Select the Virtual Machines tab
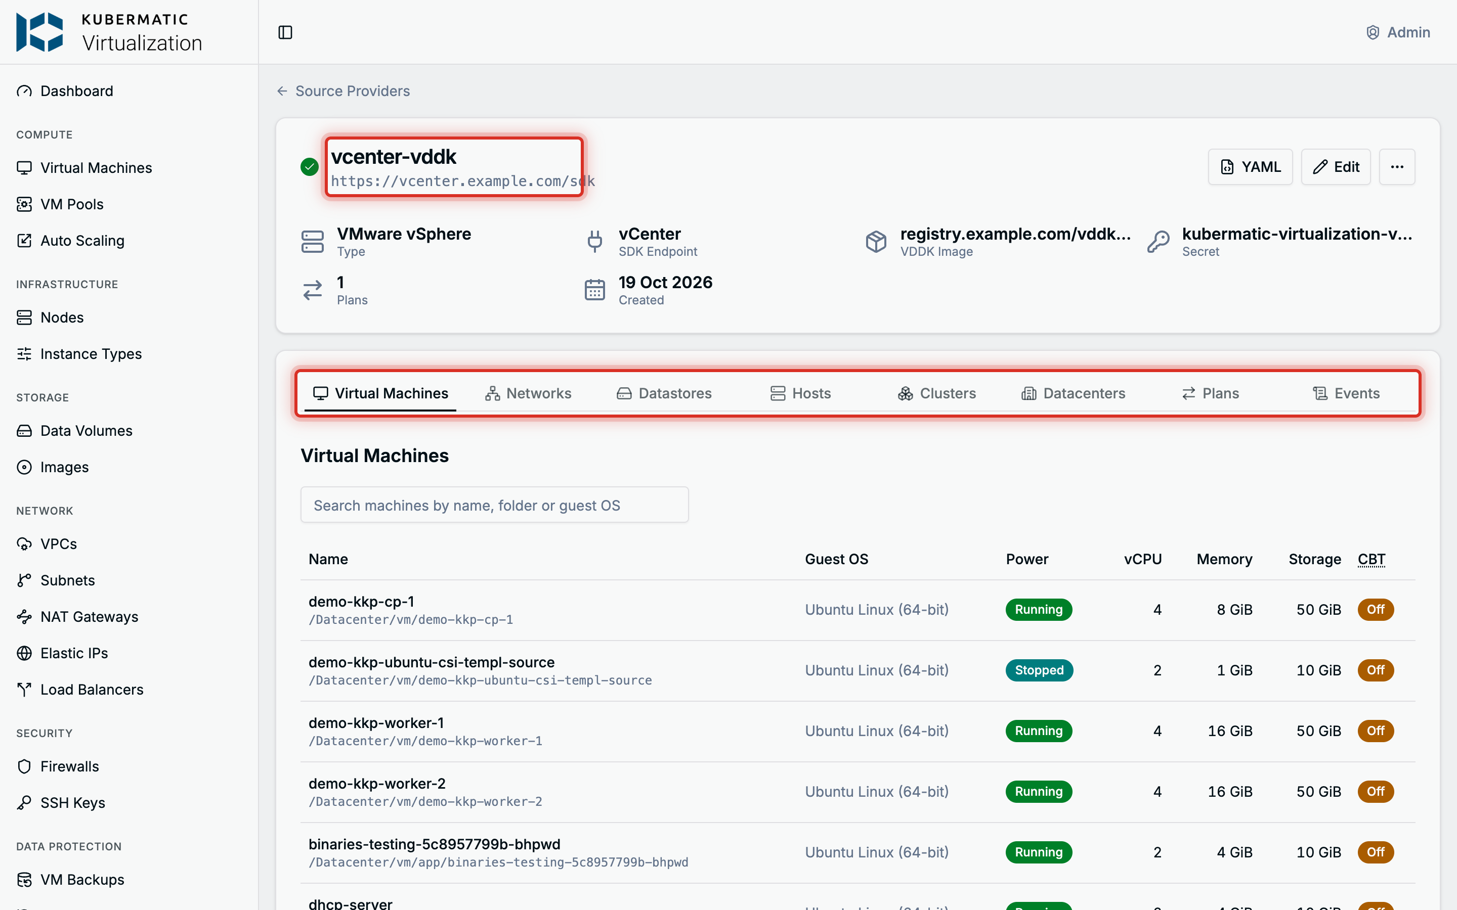The width and height of the screenshot is (1457, 910). point(380,394)
